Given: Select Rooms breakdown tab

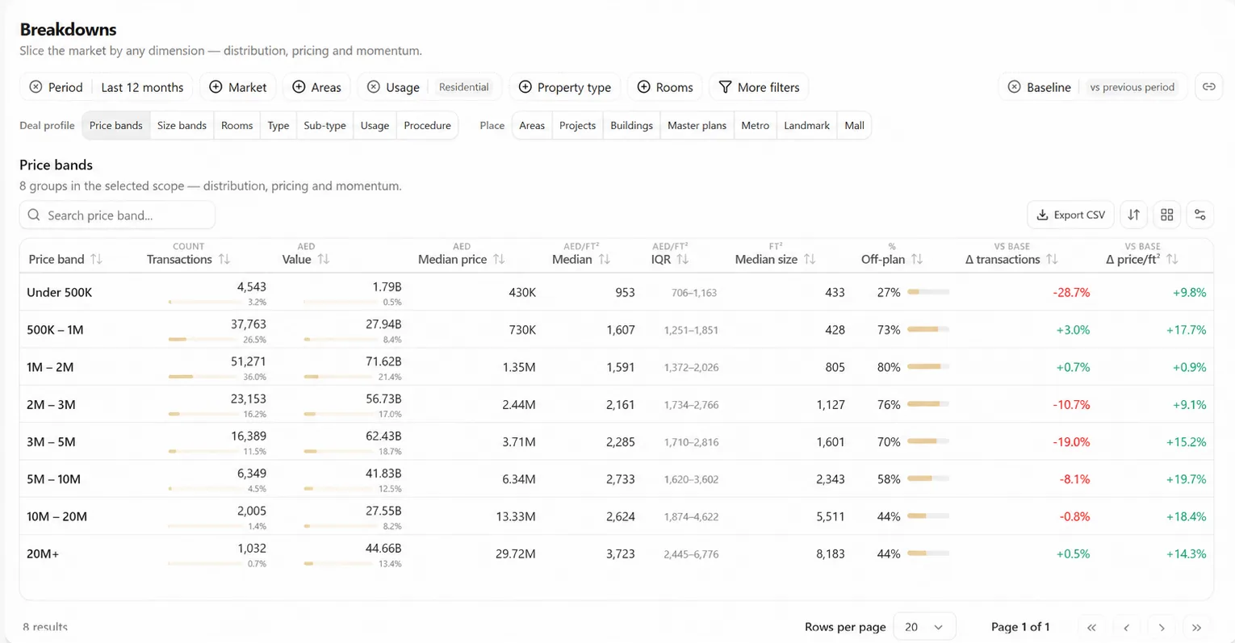Looking at the screenshot, I should point(237,125).
